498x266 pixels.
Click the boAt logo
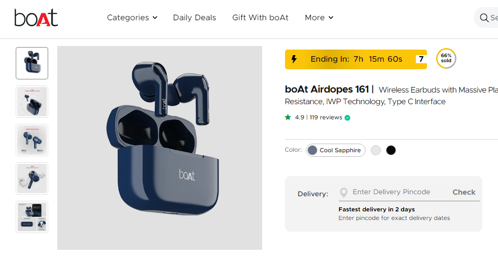point(36,18)
